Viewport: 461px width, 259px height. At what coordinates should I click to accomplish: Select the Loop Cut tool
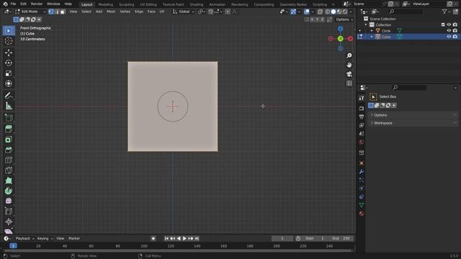(9, 160)
